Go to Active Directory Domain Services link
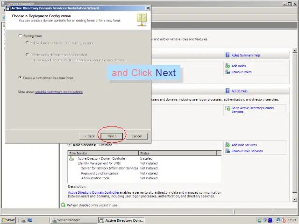299x224 pixels. 252,110
